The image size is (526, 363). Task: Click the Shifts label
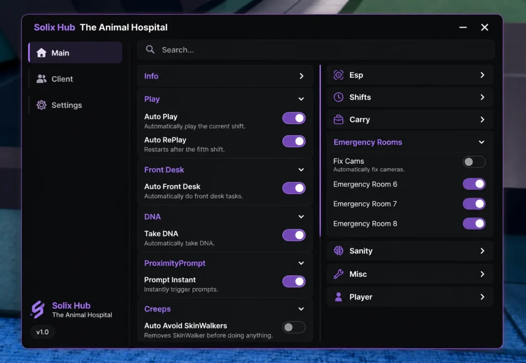360,97
